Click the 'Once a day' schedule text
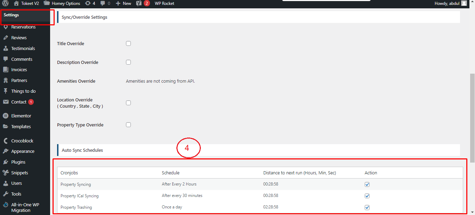Viewport: 475px width, 215px height. point(172,207)
